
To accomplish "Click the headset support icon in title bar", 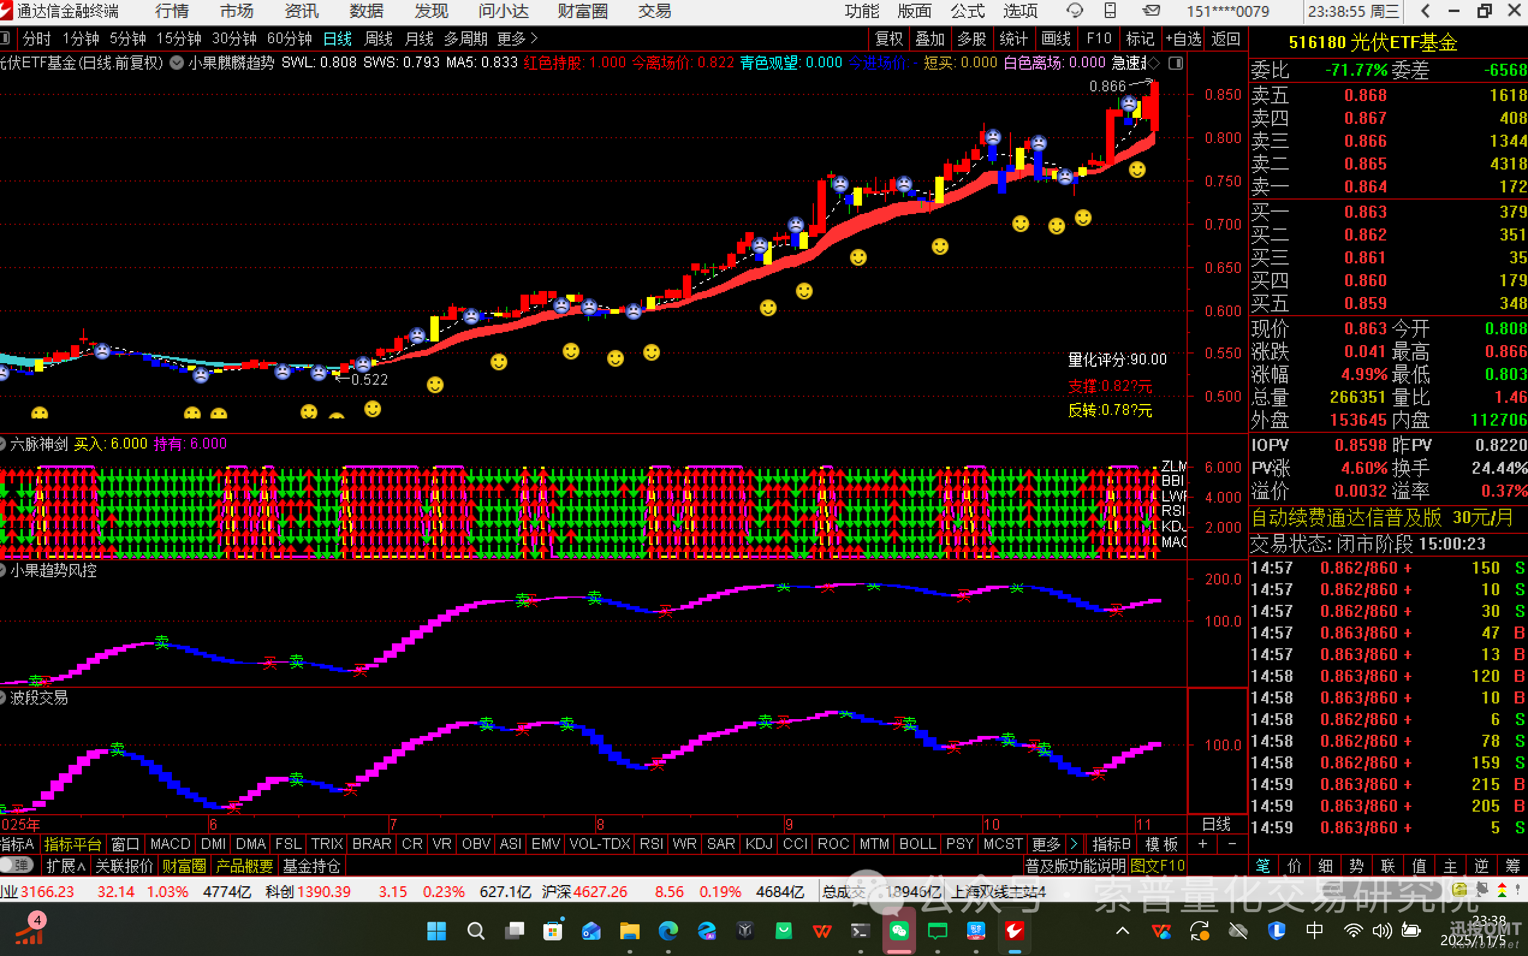I will coord(1074,11).
